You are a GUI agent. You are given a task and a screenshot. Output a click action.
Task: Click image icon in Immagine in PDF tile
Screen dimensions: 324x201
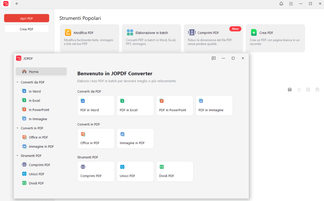122,134
